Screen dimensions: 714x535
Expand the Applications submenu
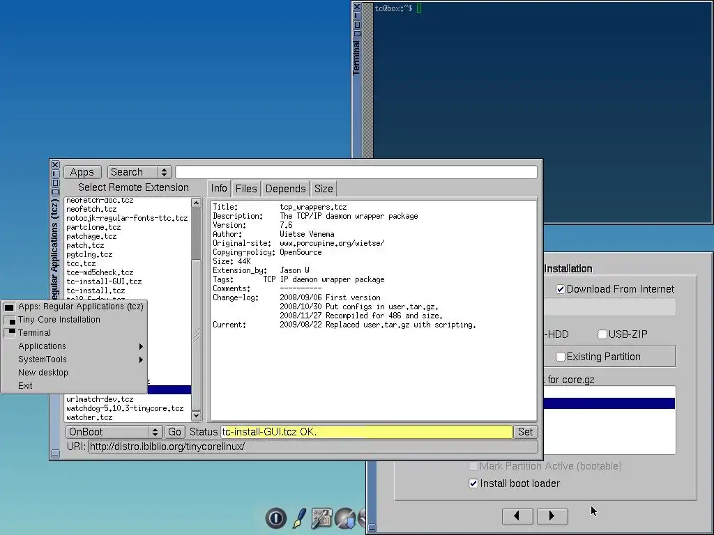[x=75, y=346]
